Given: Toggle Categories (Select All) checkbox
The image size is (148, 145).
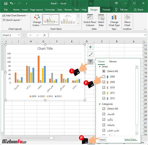Looking at the screenshot, I should coord(104,109).
